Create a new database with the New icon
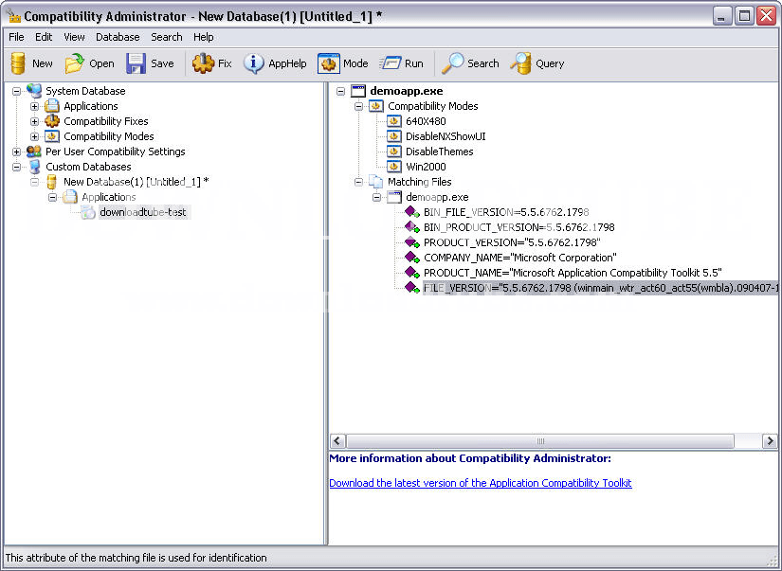Image resolution: width=782 pixels, height=571 pixels. [31, 63]
